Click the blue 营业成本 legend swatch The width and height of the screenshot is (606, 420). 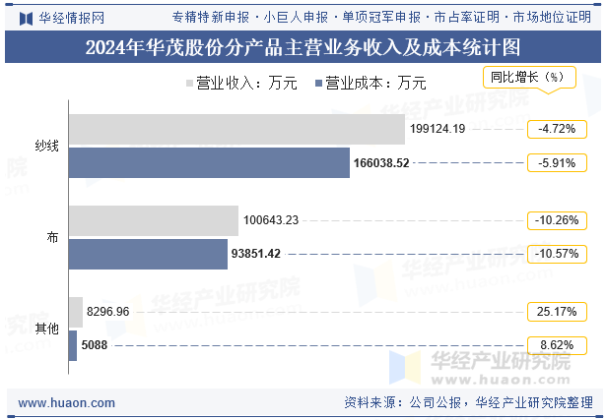click(318, 84)
